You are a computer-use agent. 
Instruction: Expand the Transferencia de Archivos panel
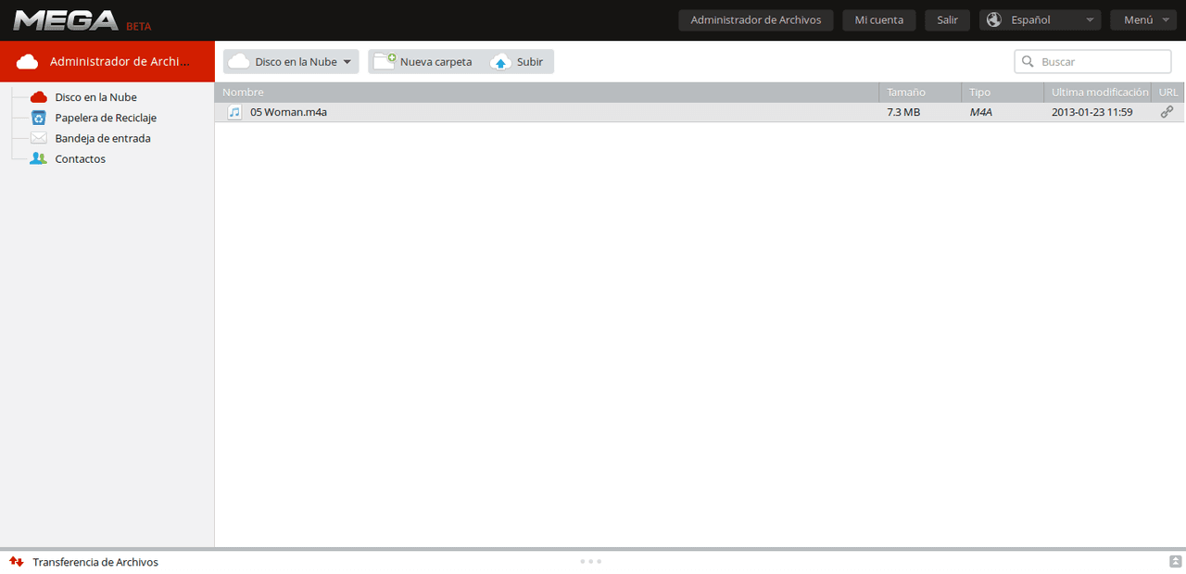1175,562
